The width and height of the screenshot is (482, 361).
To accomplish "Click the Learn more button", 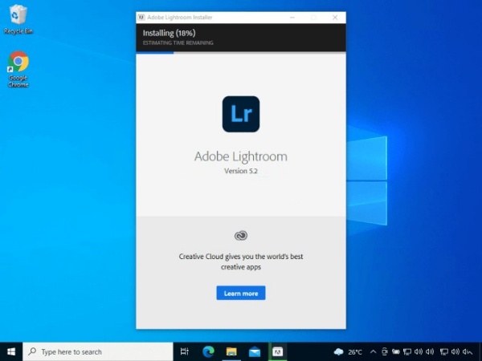I will point(241,293).
